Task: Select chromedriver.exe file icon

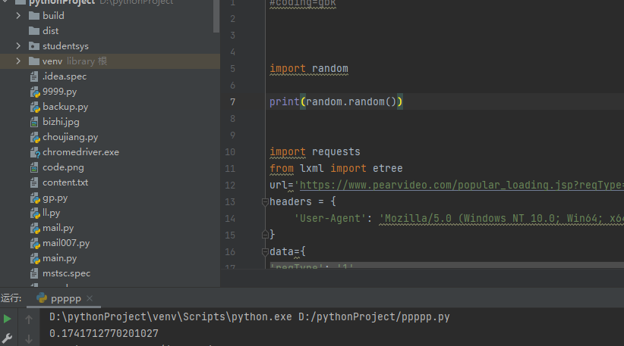Action: (x=34, y=152)
